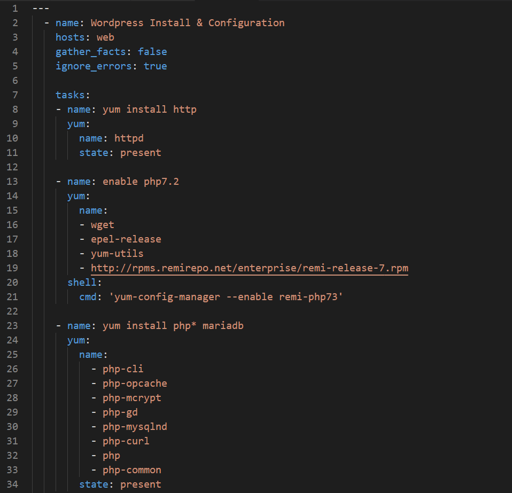
Task: Click line number 1 in gutter
Action: [15, 9]
